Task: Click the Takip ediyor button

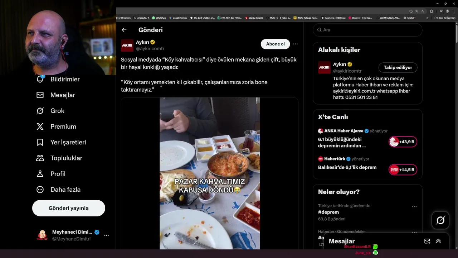Action: coord(398,67)
